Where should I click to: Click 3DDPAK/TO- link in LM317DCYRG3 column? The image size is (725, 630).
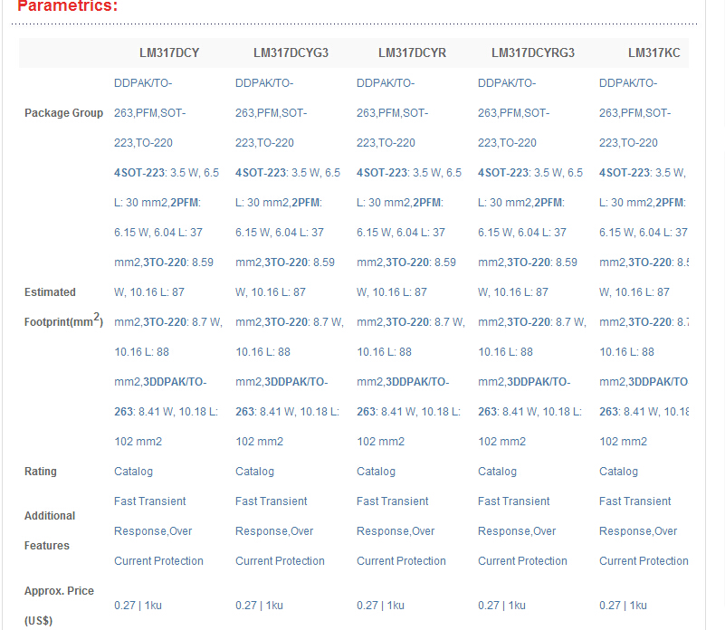point(538,382)
